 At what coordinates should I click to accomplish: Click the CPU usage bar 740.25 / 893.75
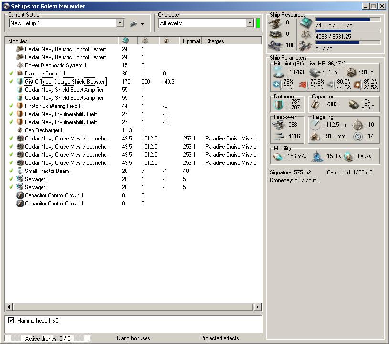[x=348, y=20]
